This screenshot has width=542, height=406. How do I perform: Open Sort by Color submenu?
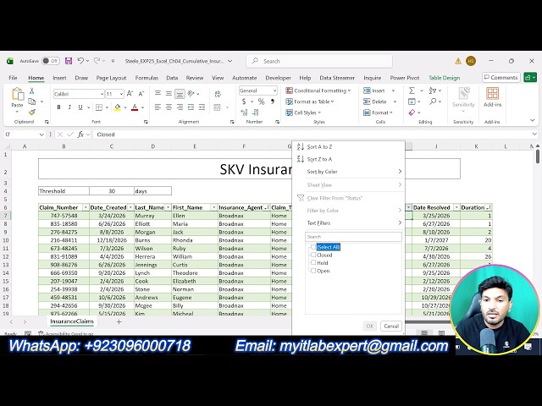pyautogui.click(x=348, y=172)
